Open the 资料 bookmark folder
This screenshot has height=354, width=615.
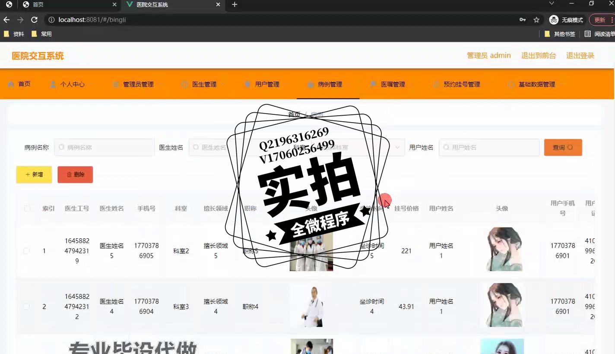click(x=14, y=34)
